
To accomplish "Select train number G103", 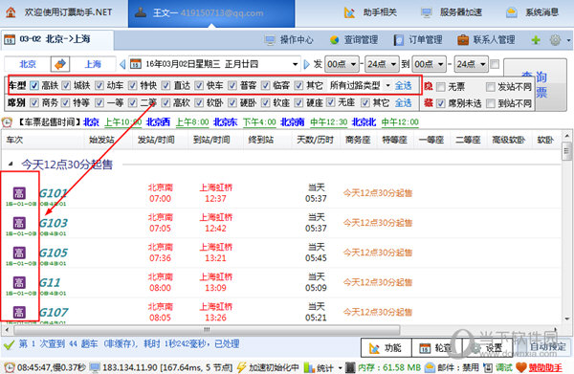I will point(54,223).
